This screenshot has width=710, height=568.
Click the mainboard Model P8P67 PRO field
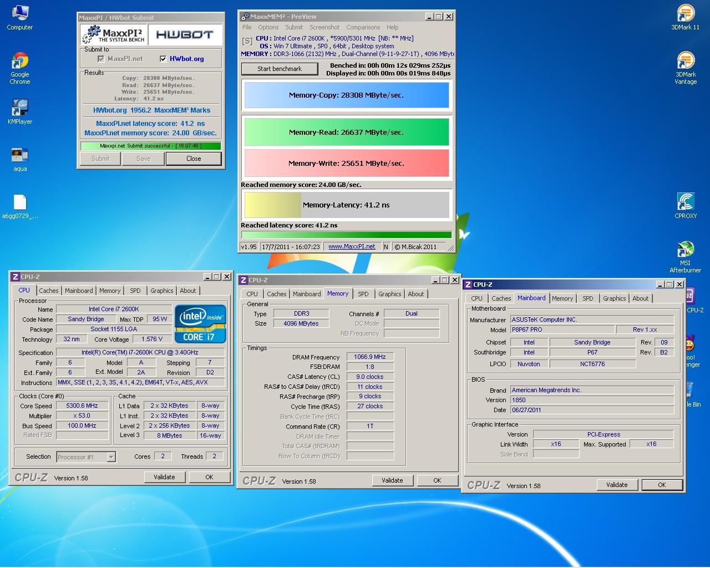(562, 329)
